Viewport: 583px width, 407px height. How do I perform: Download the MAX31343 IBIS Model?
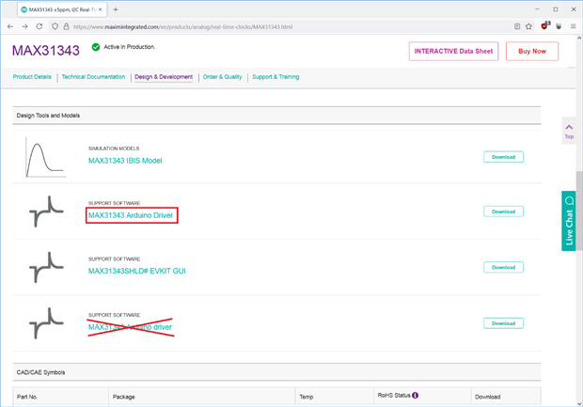coord(503,157)
